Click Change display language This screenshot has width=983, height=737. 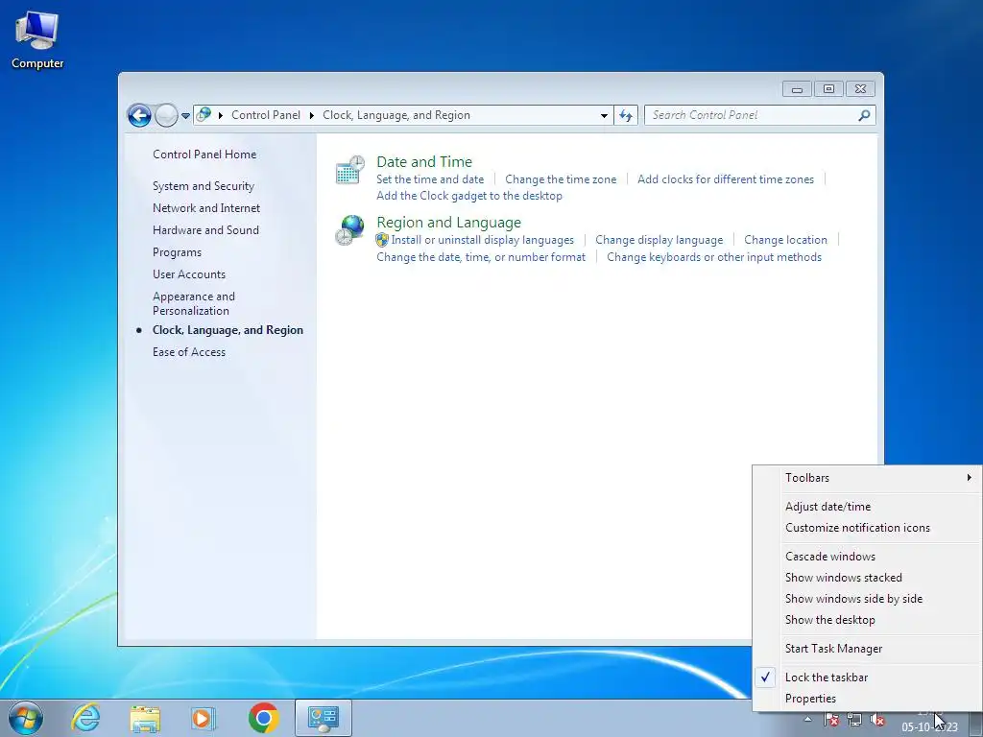[659, 240]
